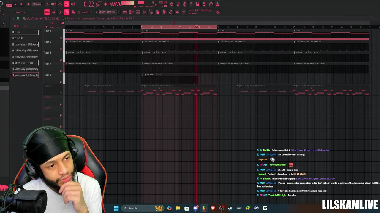Select the CUBE #2 pattern in picker
Screen dimensions: 380x213
pos(25,38)
